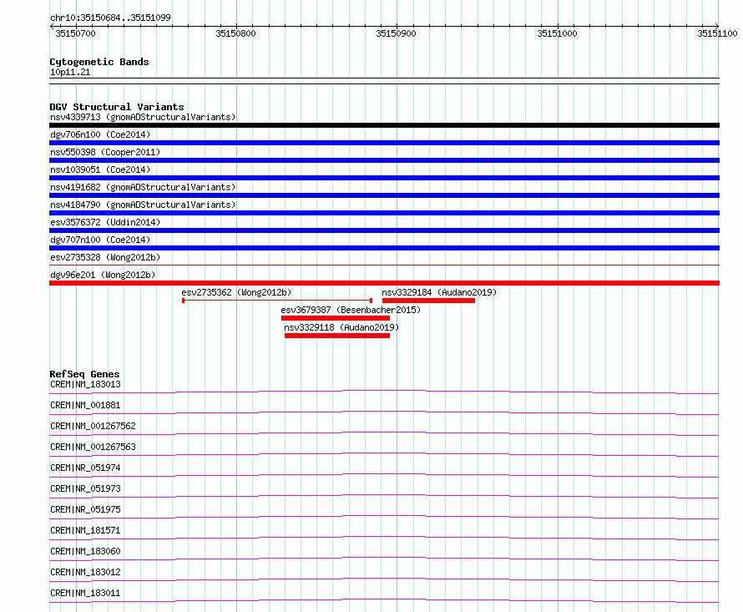This screenshot has height=612, width=743.
Task: Open transcript CREM|NM_181571
Action: coord(85,530)
